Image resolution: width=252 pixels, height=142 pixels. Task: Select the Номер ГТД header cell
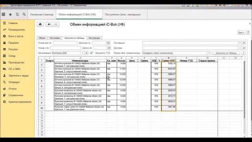pyautogui.click(x=186, y=61)
